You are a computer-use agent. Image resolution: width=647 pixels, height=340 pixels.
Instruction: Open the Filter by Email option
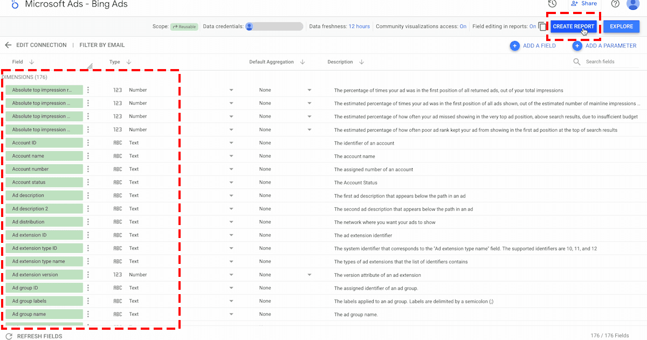point(102,45)
